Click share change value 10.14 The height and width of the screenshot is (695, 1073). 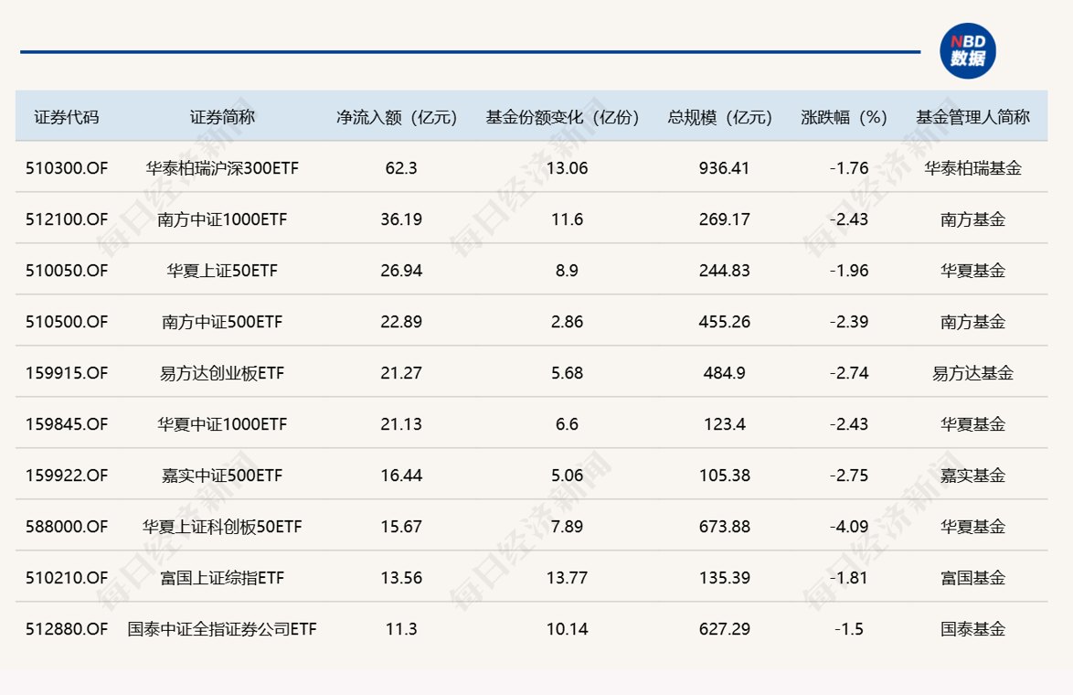(567, 628)
